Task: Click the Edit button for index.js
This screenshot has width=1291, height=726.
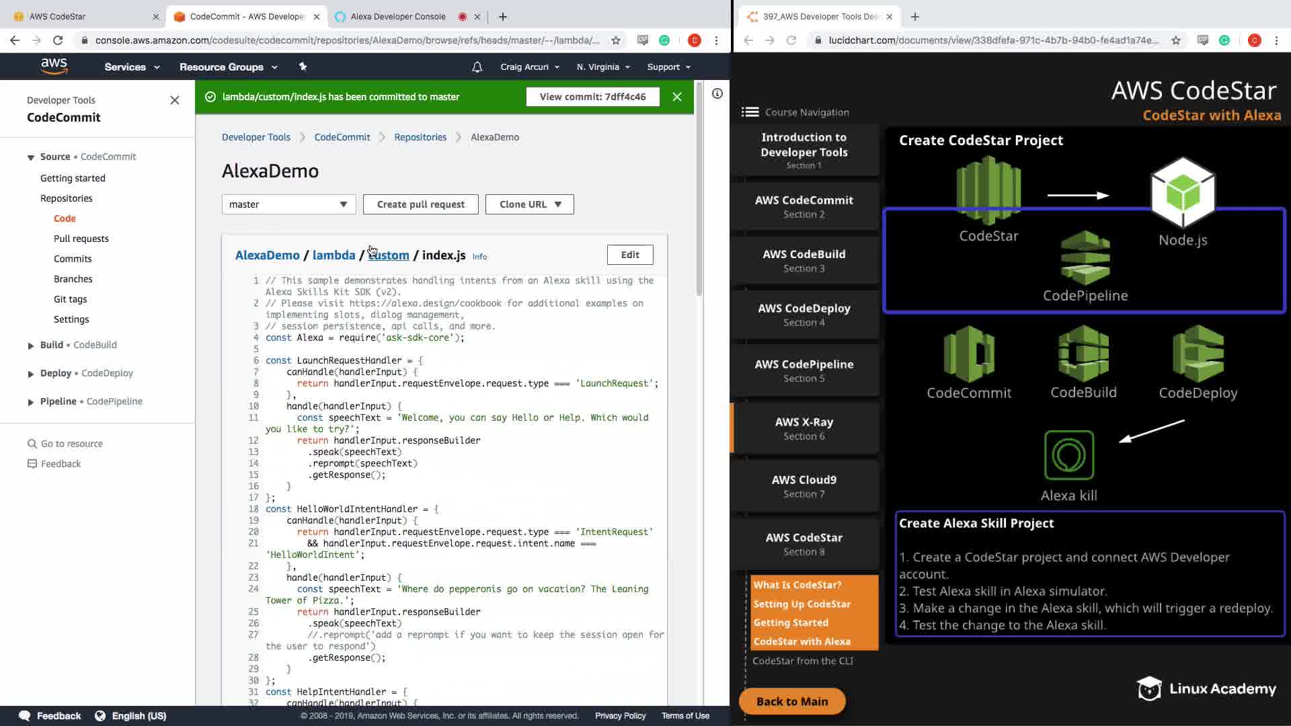Action: [629, 255]
